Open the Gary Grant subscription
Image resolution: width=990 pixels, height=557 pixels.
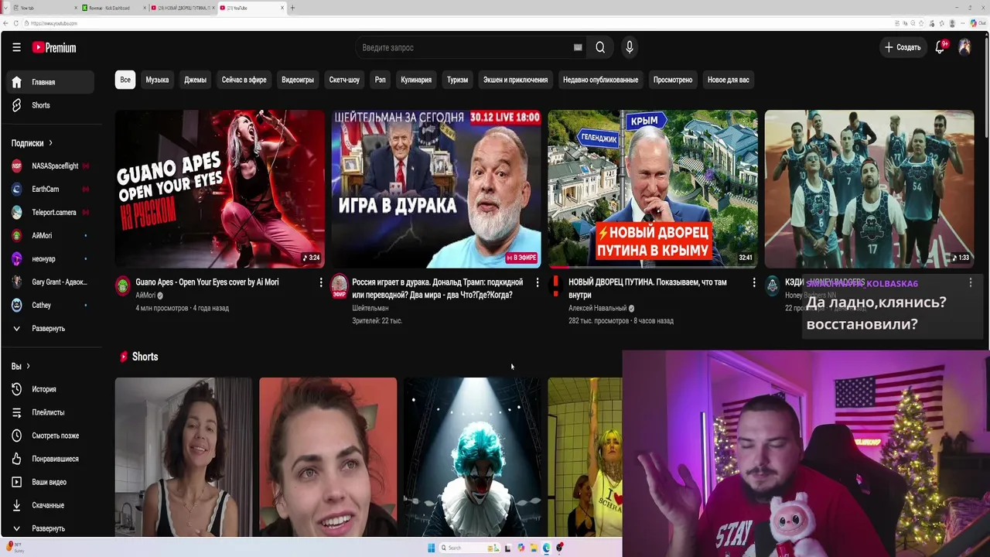click(51, 282)
